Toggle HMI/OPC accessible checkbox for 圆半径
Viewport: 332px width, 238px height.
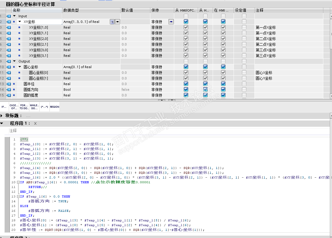click(186, 84)
